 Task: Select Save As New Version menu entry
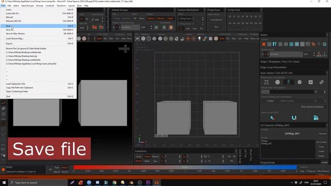click(x=38, y=34)
